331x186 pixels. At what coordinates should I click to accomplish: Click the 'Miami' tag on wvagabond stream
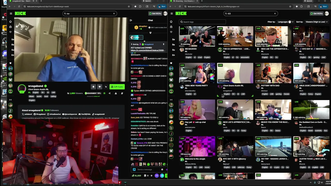click(32, 96)
